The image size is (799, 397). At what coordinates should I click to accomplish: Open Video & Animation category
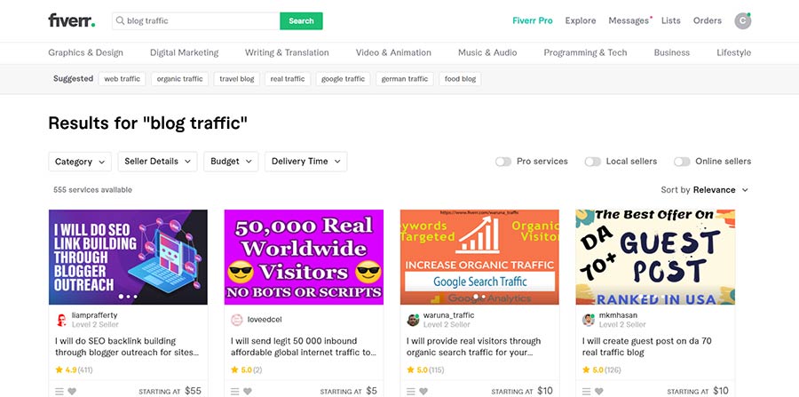393,52
